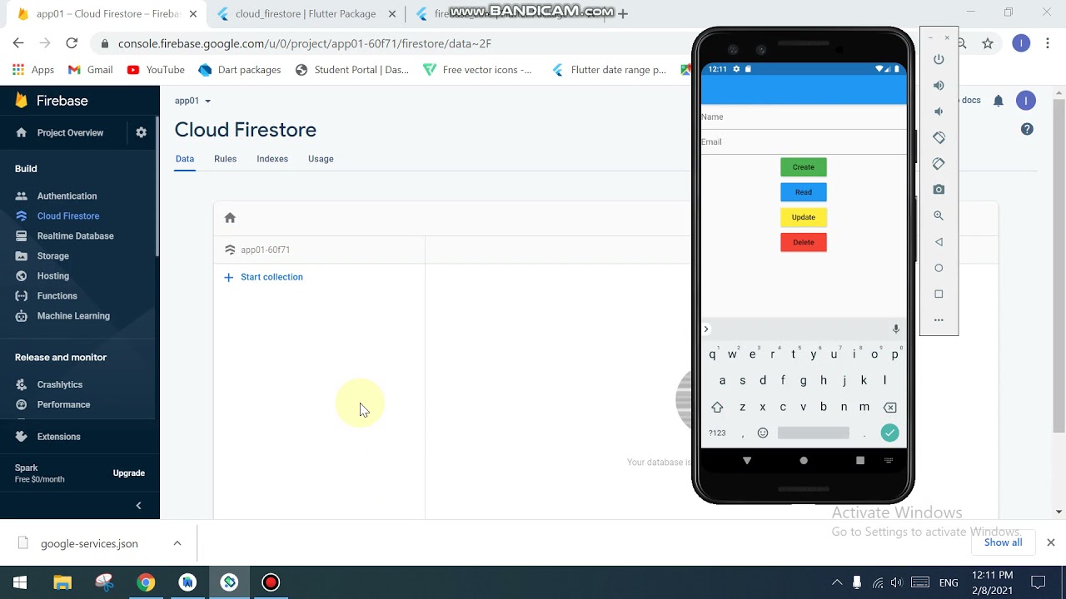
Task: Switch to cloud_firestore Flutter Package tab
Action: click(x=306, y=14)
